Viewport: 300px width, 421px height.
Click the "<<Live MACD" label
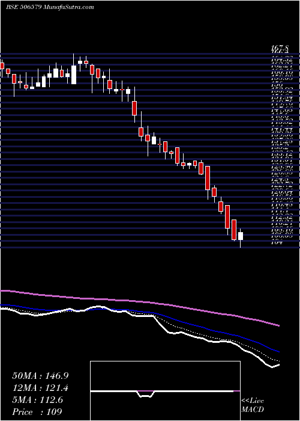coord(253,405)
